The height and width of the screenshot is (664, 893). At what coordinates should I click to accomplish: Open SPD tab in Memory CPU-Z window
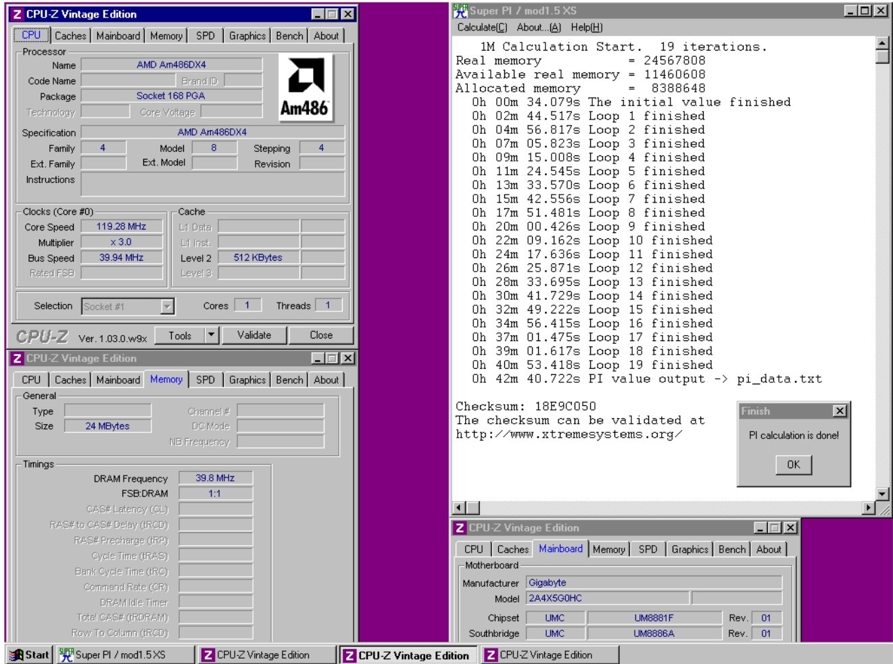tap(206, 380)
